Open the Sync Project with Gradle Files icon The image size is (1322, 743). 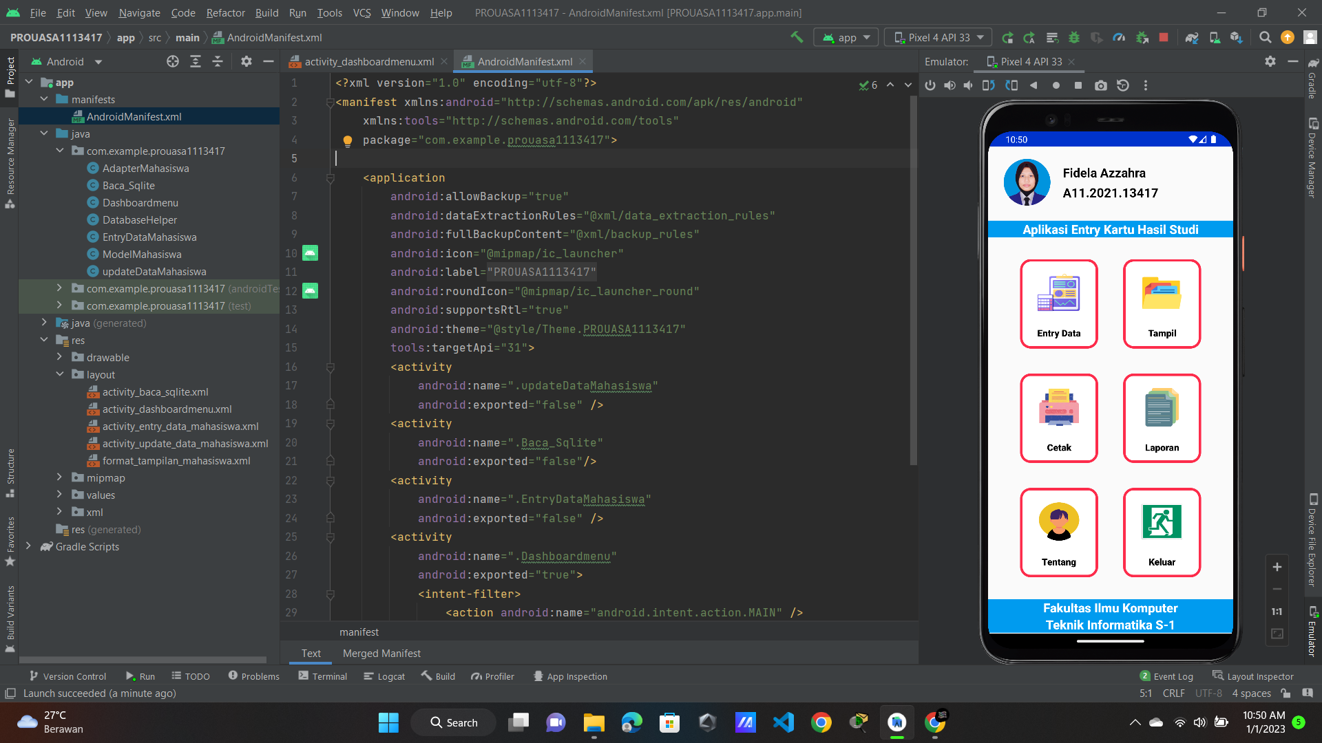1193,37
